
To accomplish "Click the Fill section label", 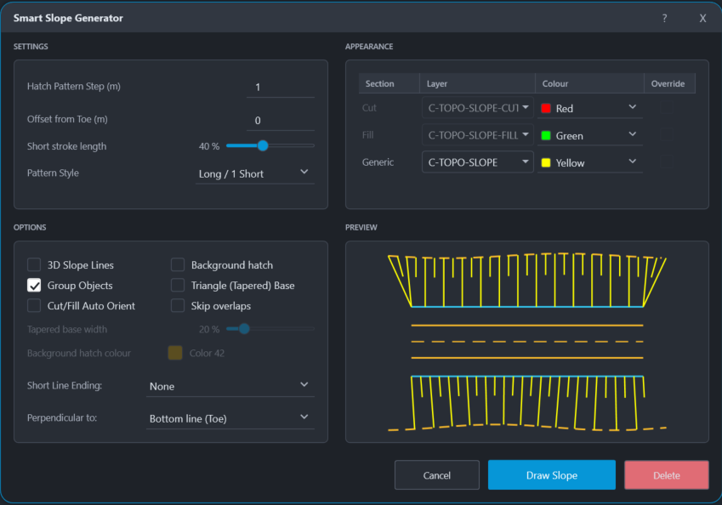I will 368,135.
